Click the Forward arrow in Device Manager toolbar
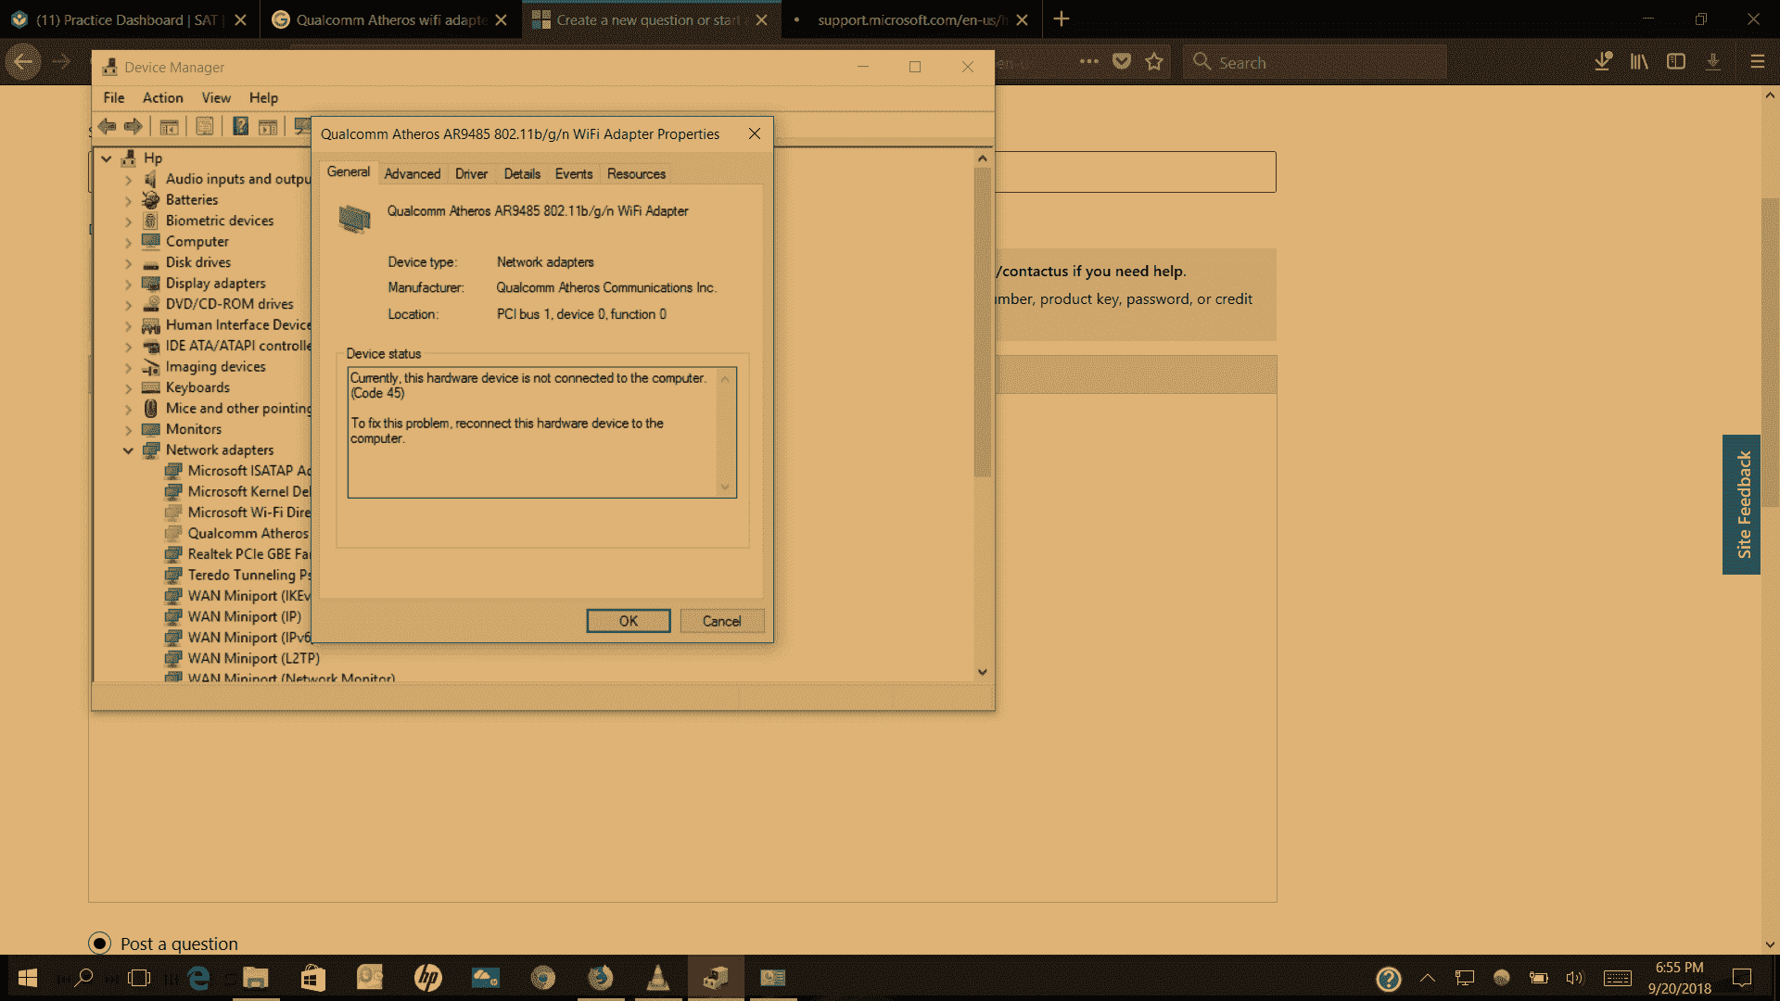The height and width of the screenshot is (1001, 1780). [x=133, y=126]
